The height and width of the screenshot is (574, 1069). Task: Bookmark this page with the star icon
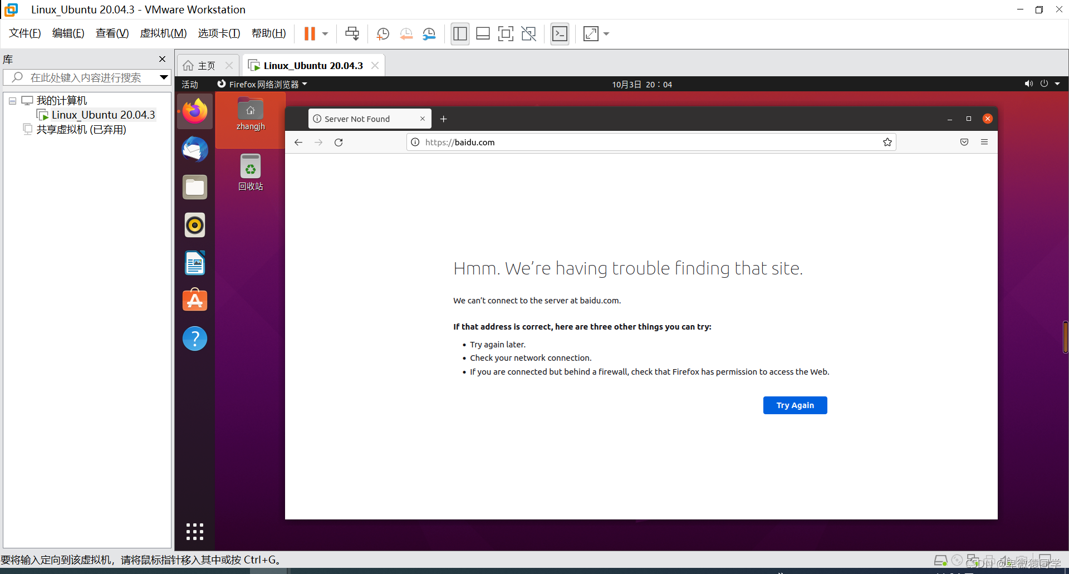pos(887,143)
